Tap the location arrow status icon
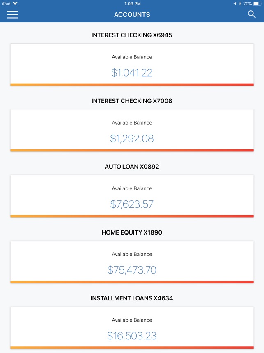Image resolution: width=264 pixels, height=353 pixels. coord(235,4)
